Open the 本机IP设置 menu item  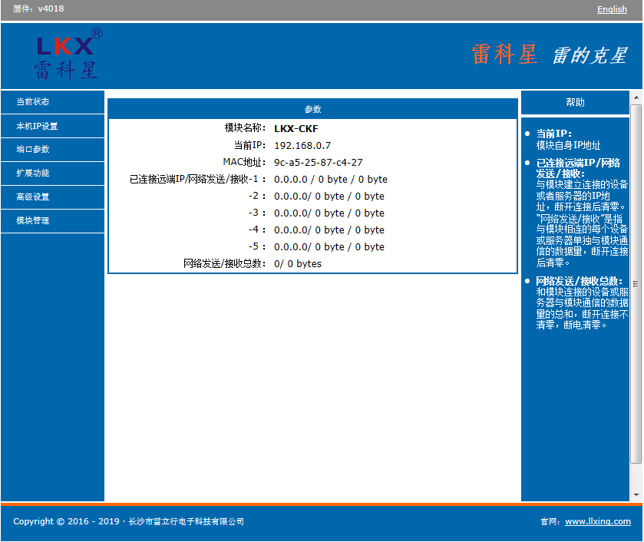[52, 126]
